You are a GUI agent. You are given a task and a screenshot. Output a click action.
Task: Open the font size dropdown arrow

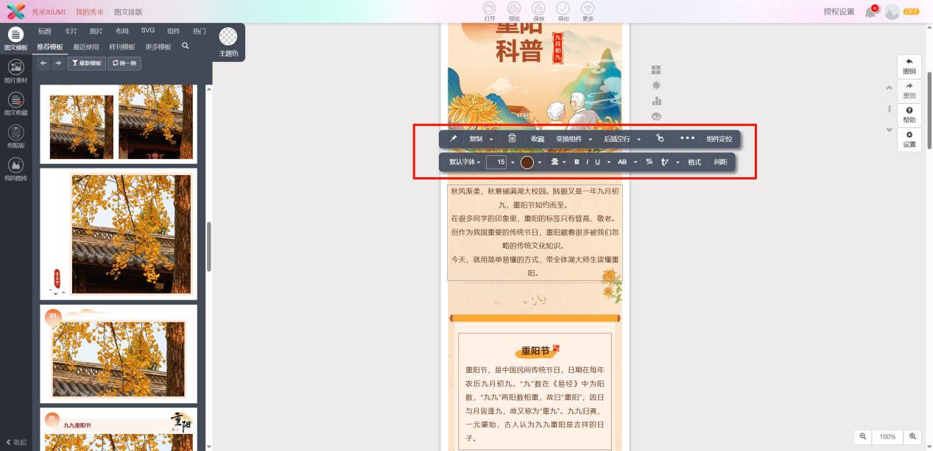513,162
